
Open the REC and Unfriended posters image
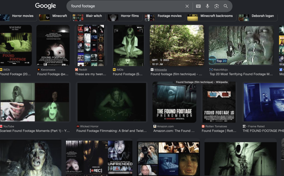click(x=99, y=158)
